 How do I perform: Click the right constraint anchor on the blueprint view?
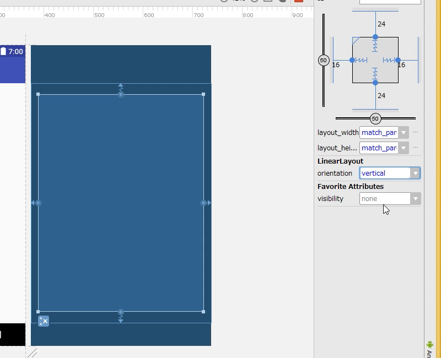point(203,203)
